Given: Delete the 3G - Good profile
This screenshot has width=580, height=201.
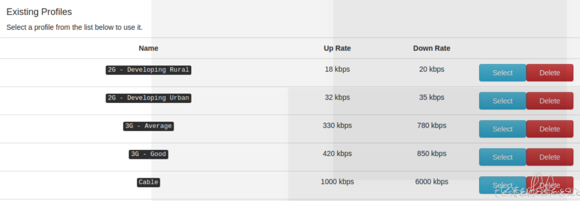Looking at the screenshot, I should tap(550, 157).
